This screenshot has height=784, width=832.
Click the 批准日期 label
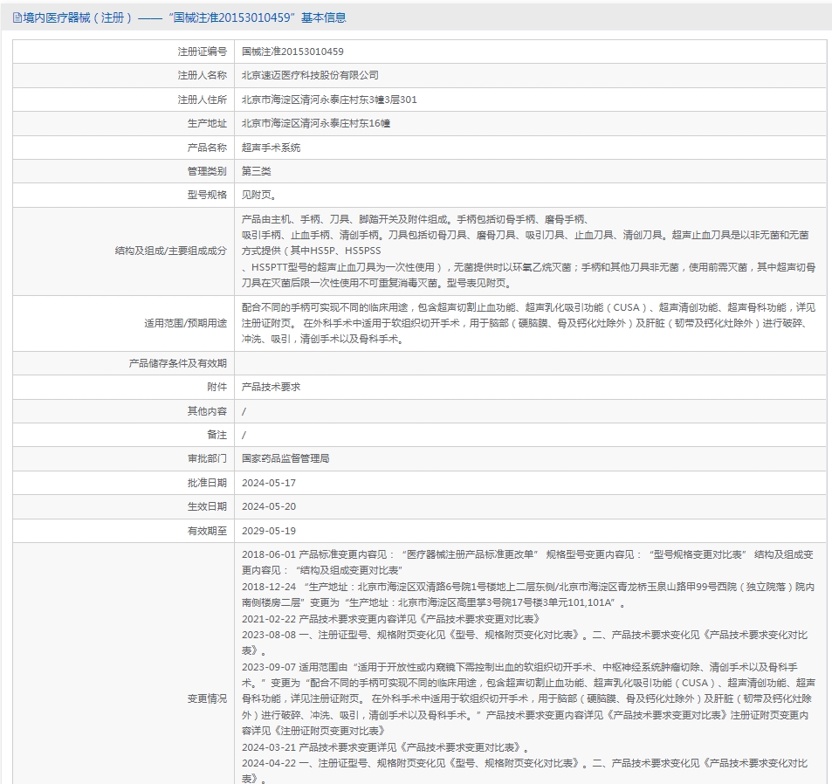tap(207, 483)
